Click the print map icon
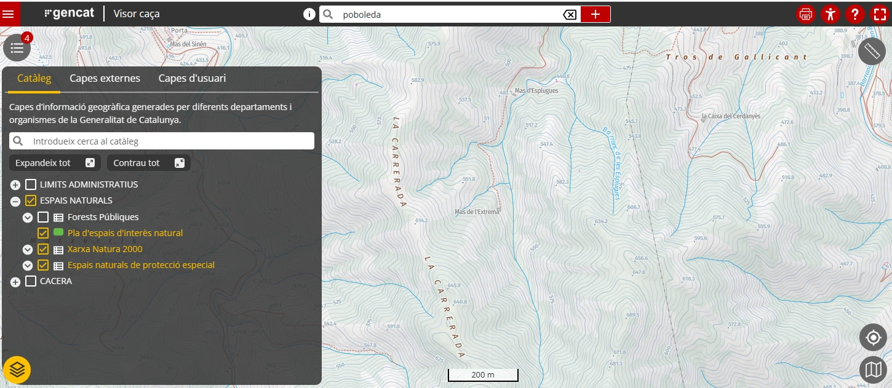This screenshot has height=388, width=892. (806, 14)
